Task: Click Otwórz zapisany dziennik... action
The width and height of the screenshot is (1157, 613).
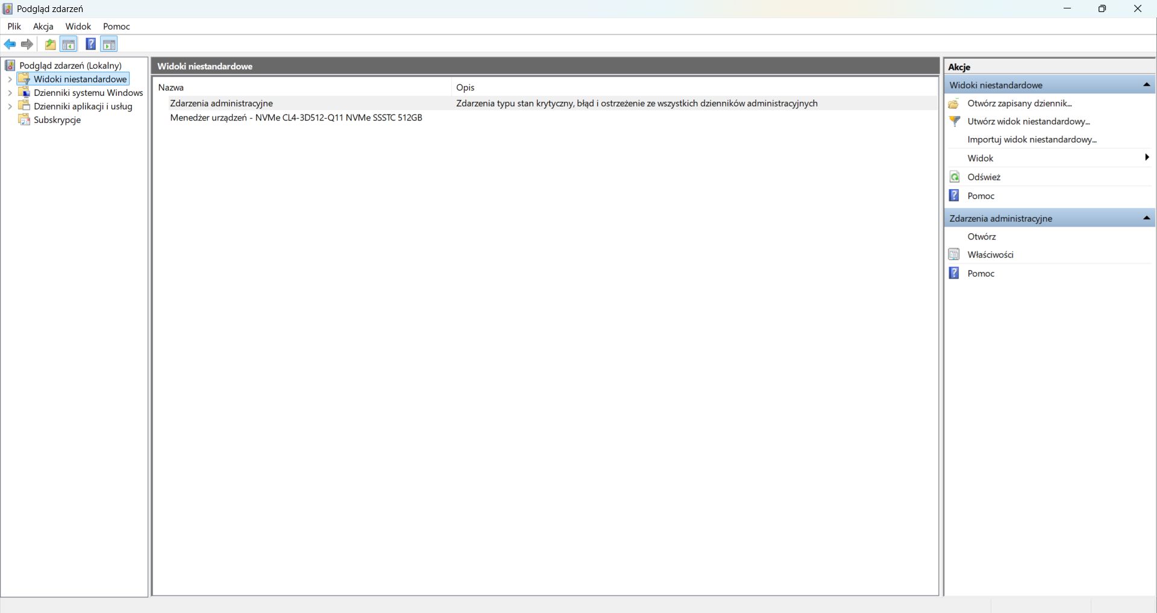Action: point(1020,103)
